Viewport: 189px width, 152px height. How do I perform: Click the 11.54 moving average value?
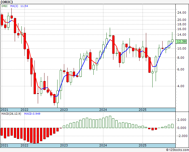(x=24, y=6)
